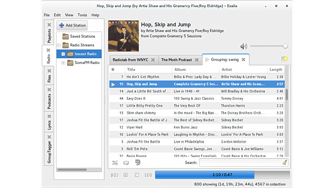334x188 pixels.
Task: Click the new playlist tab icon with star
Action: [x=284, y=59]
